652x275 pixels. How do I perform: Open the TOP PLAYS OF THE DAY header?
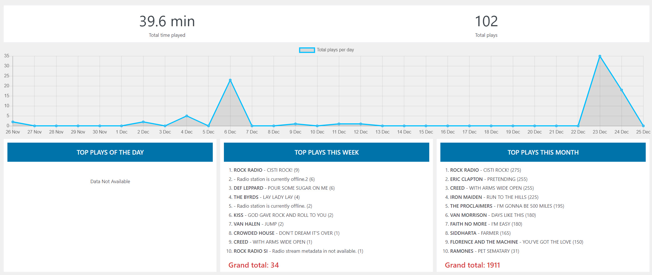[110, 152]
